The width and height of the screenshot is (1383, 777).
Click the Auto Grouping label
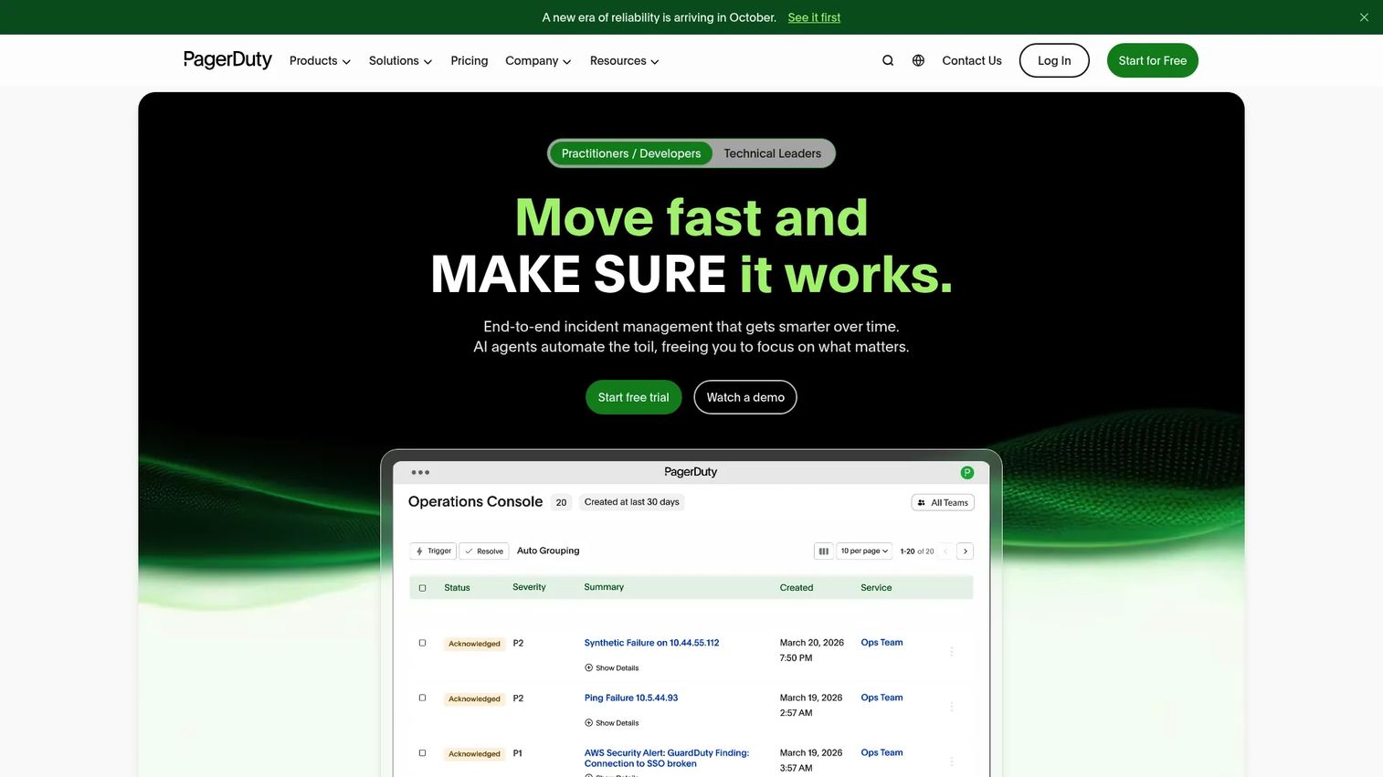coord(548,551)
